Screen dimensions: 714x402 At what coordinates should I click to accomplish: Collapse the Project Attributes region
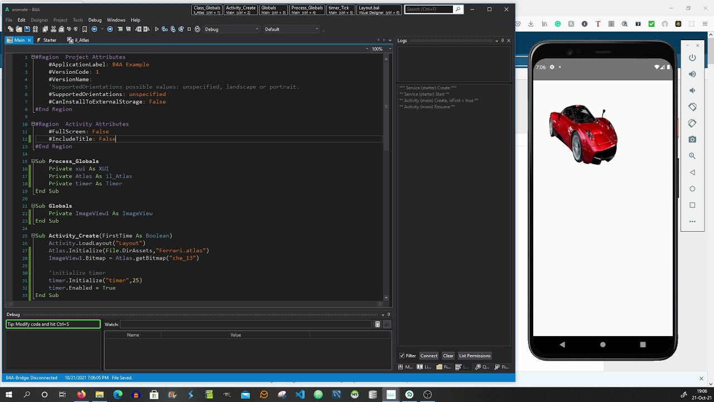click(x=33, y=57)
